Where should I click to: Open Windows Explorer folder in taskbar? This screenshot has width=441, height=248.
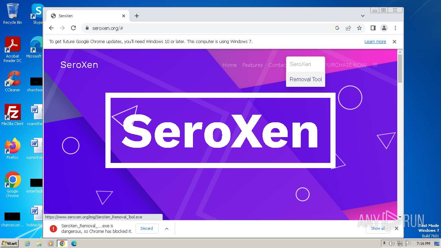(x=39, y=244)
